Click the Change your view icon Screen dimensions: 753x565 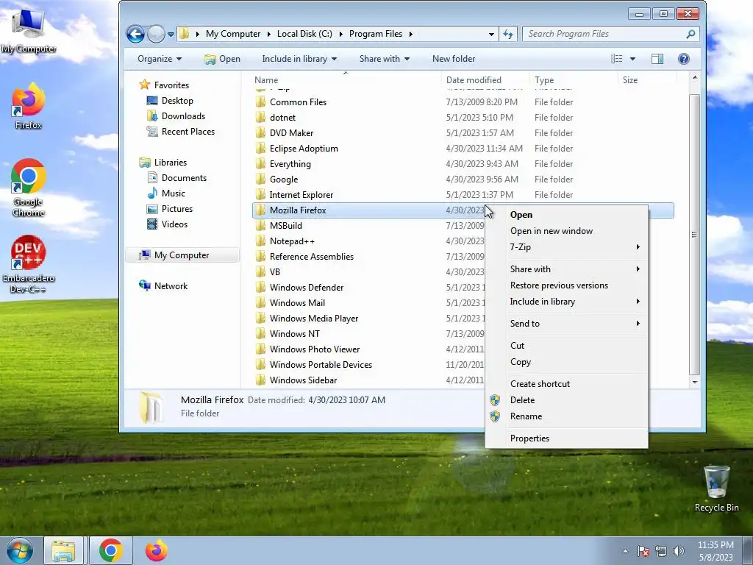click(x=617, y=59)
